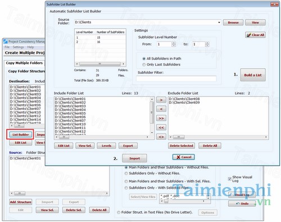Select level 1 row with 15 subfolders
The height and width of the screenshot is (222, 281).
(x=100, y=38)
